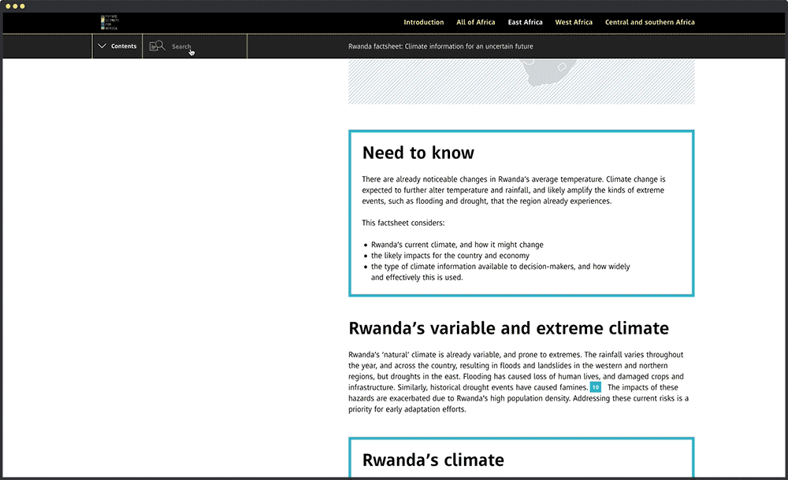The width and height of the screenshot is (788, 480).
Task: Click the Africa map image at the top
Action: 521,81
